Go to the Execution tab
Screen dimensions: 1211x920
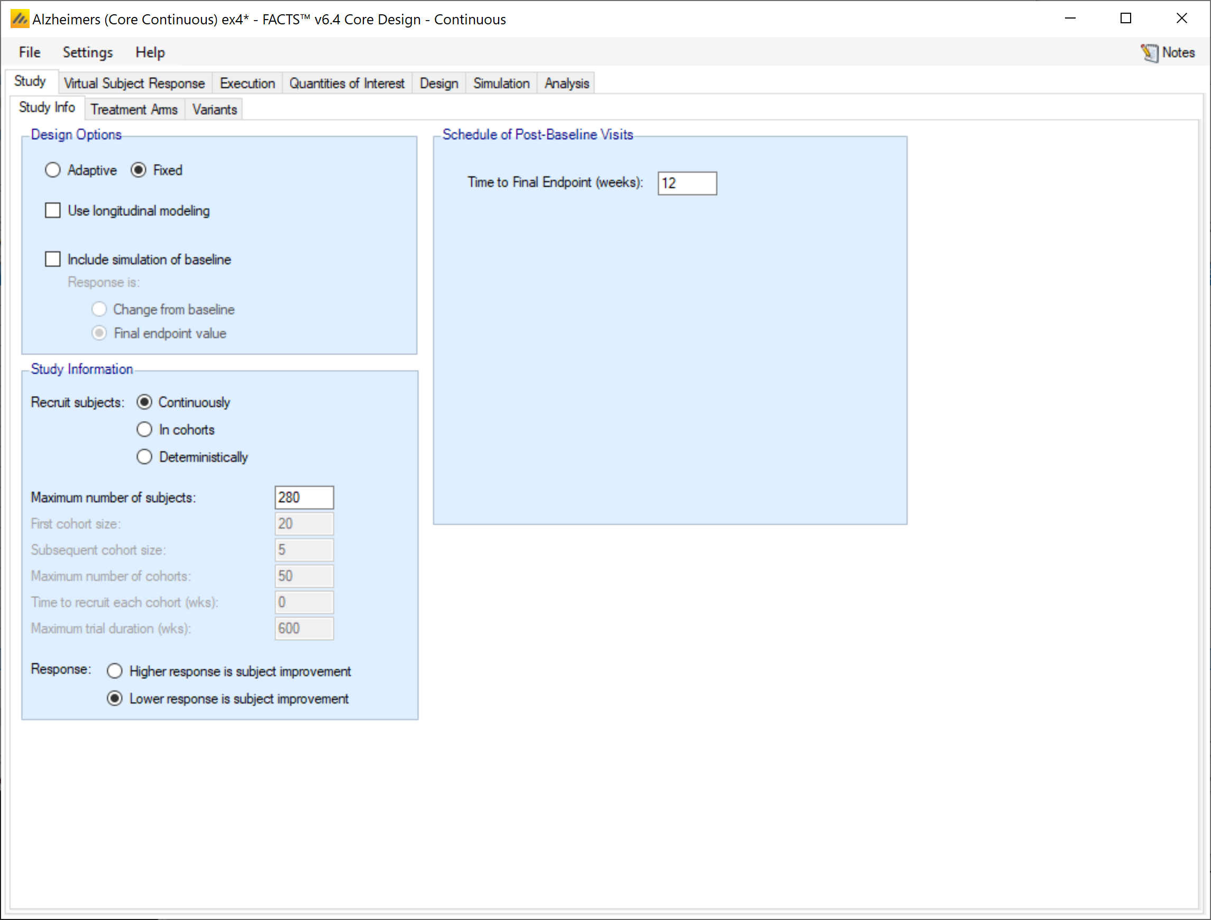click(247, 83)
